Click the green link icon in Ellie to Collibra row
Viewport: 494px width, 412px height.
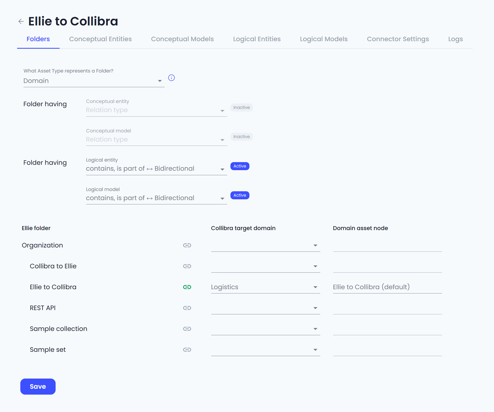(x=187, y=287)
